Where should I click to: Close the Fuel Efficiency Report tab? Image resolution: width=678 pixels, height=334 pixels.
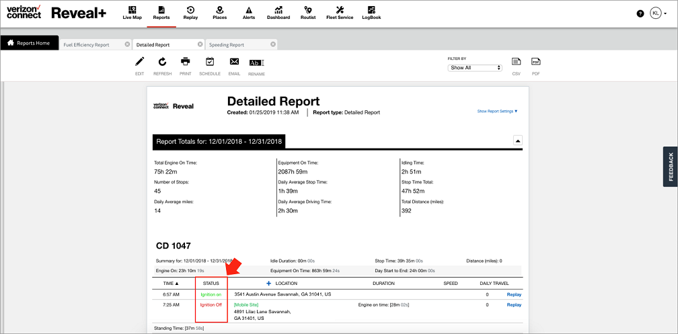pyautogui.click(x=127, y=44)
